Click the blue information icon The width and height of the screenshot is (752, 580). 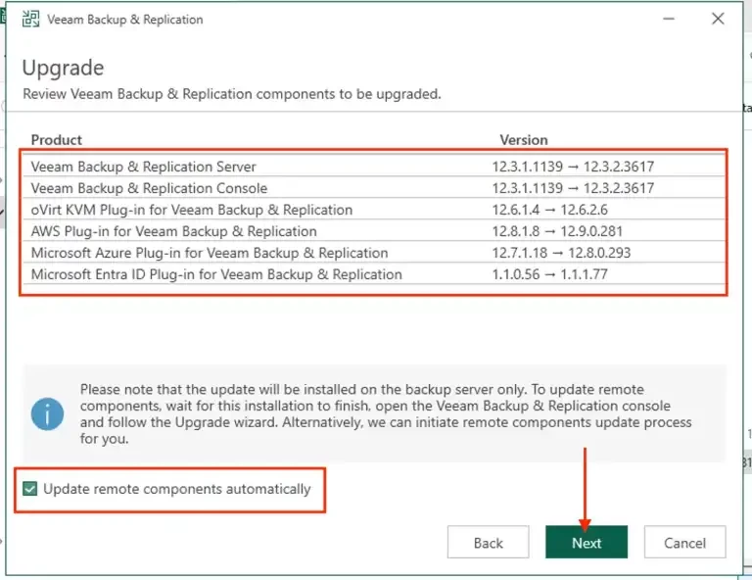47,414
